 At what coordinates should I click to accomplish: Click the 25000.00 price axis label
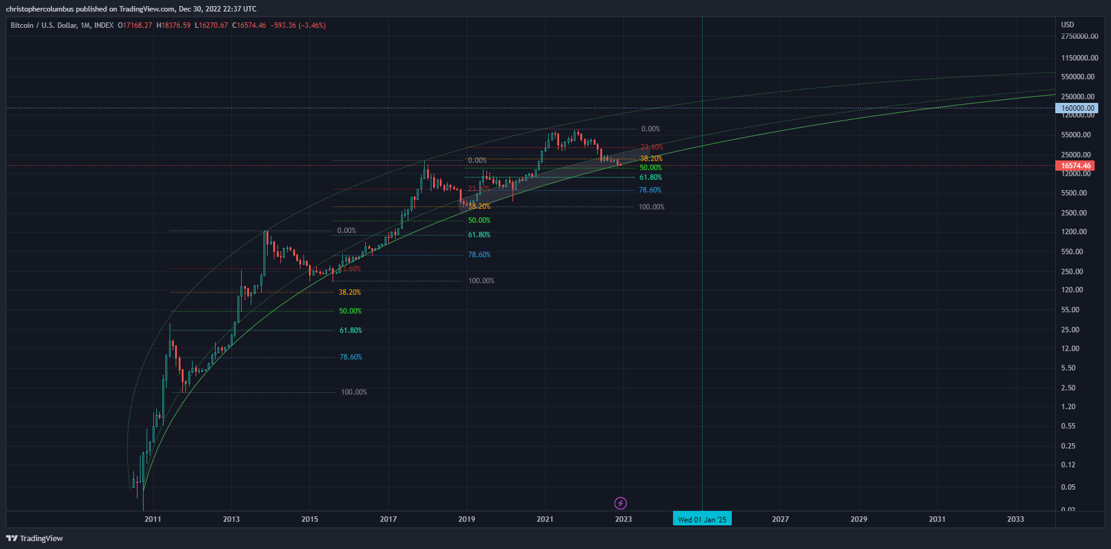pyautogui.click(x=1076, y=155)
